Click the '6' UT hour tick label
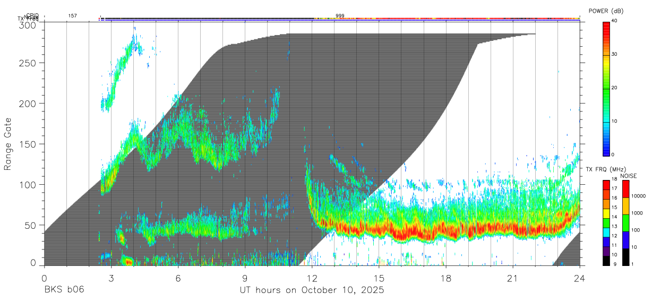This screenshot has width=652, height=301. click(x=178, y=278)
